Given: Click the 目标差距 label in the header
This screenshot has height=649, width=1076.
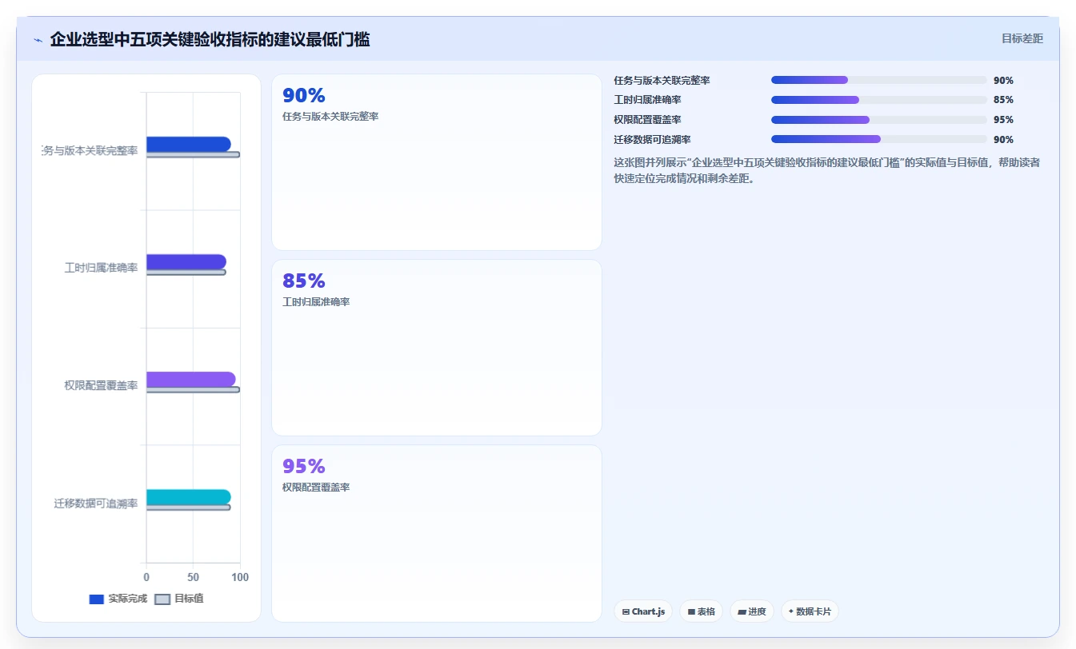Looking at the screenshot, I should (1022, 38).
